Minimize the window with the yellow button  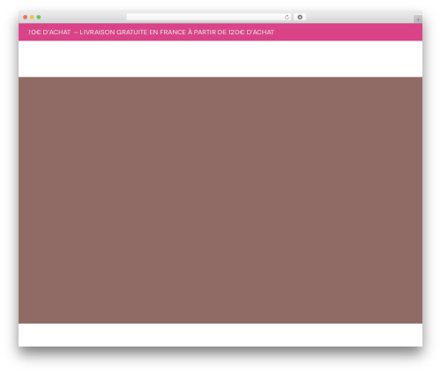coord(32,17)
